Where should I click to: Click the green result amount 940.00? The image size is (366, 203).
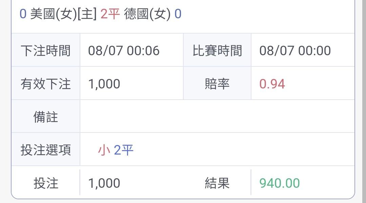click(x=280, y=183)
